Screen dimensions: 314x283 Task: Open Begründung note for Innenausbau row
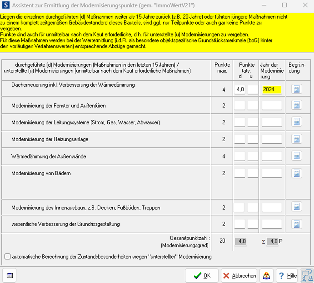(x=297, y=207)
